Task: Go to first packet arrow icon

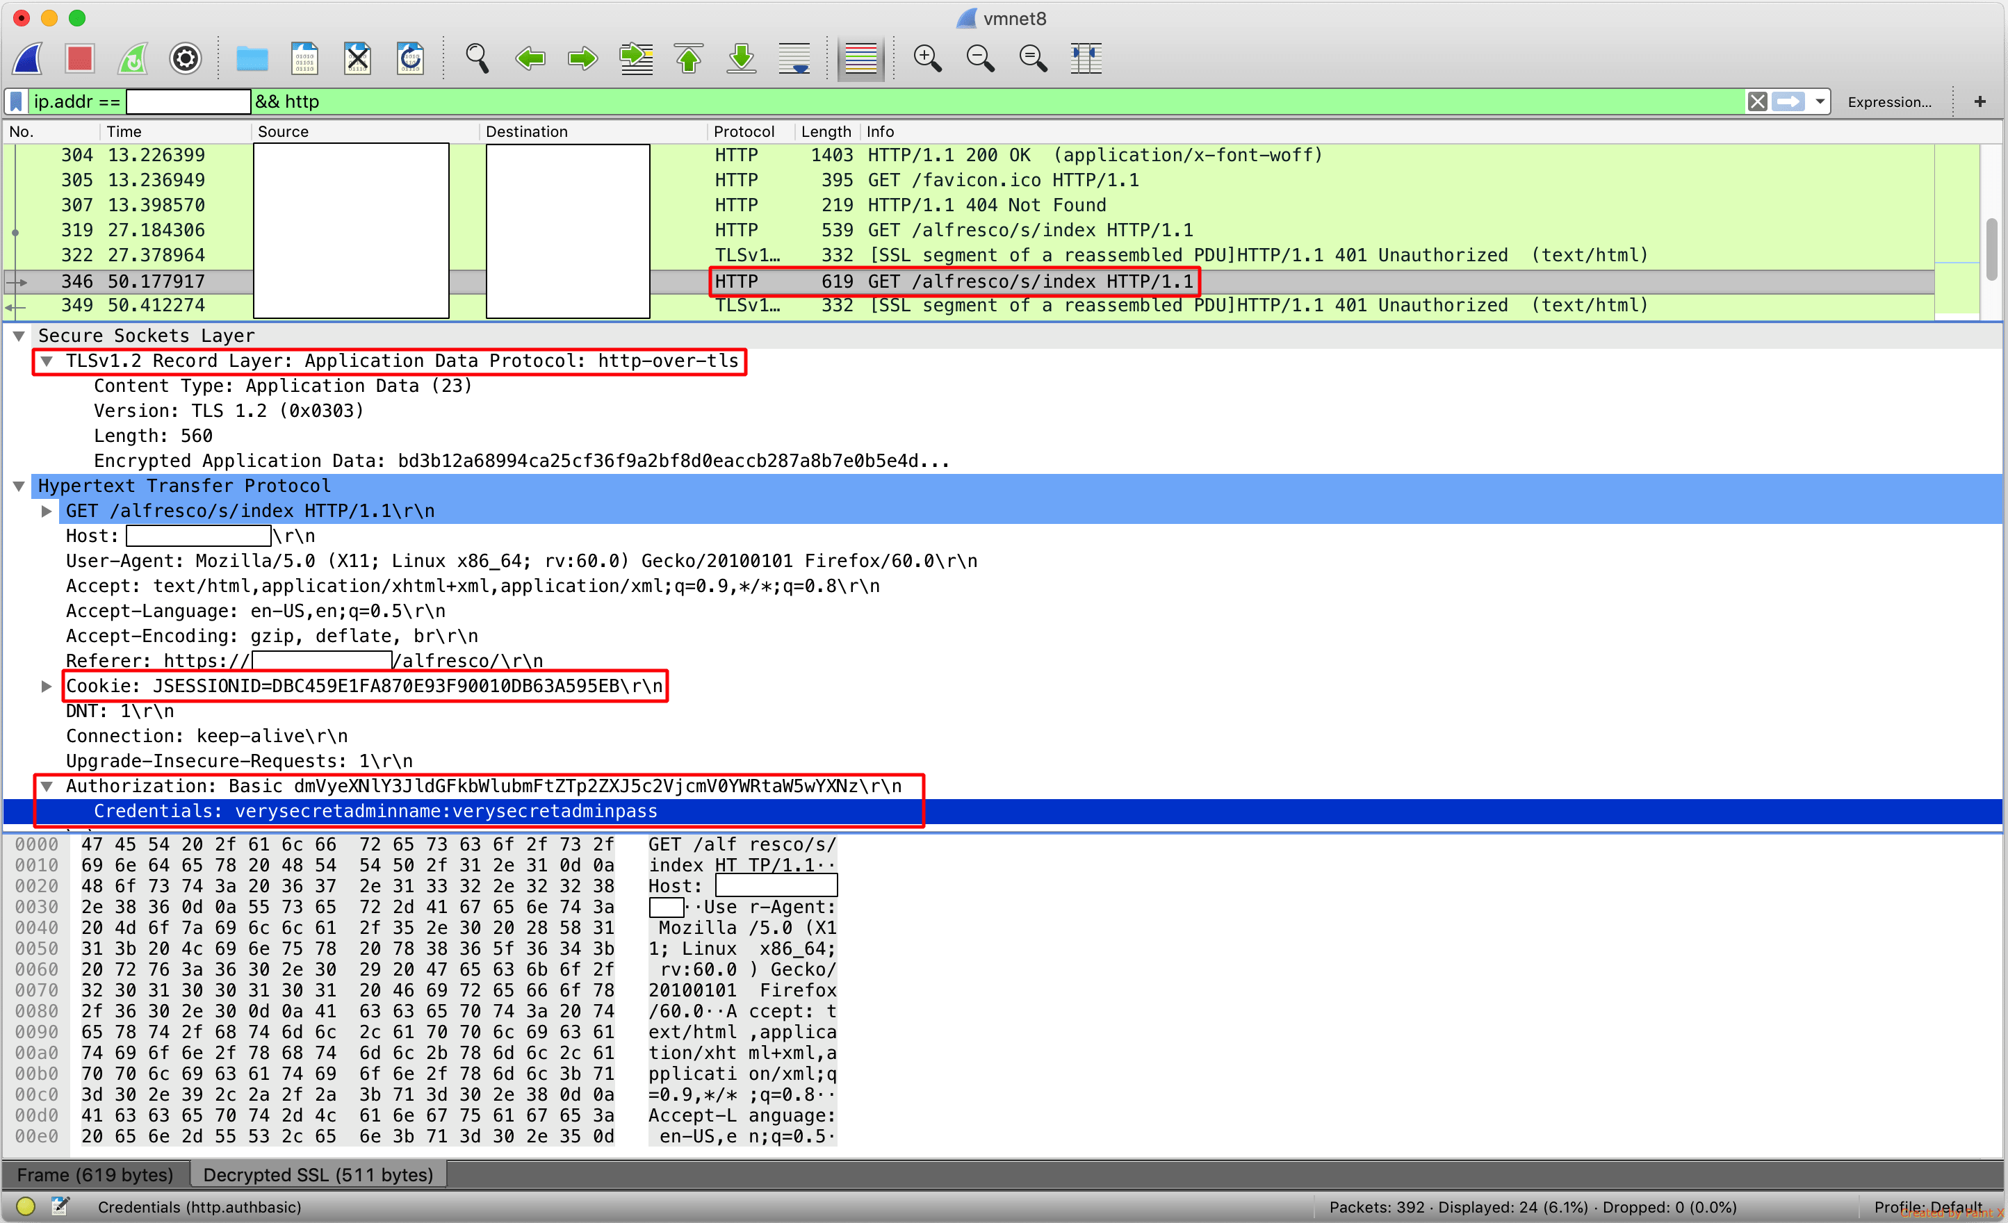Action: click(689, 58)
